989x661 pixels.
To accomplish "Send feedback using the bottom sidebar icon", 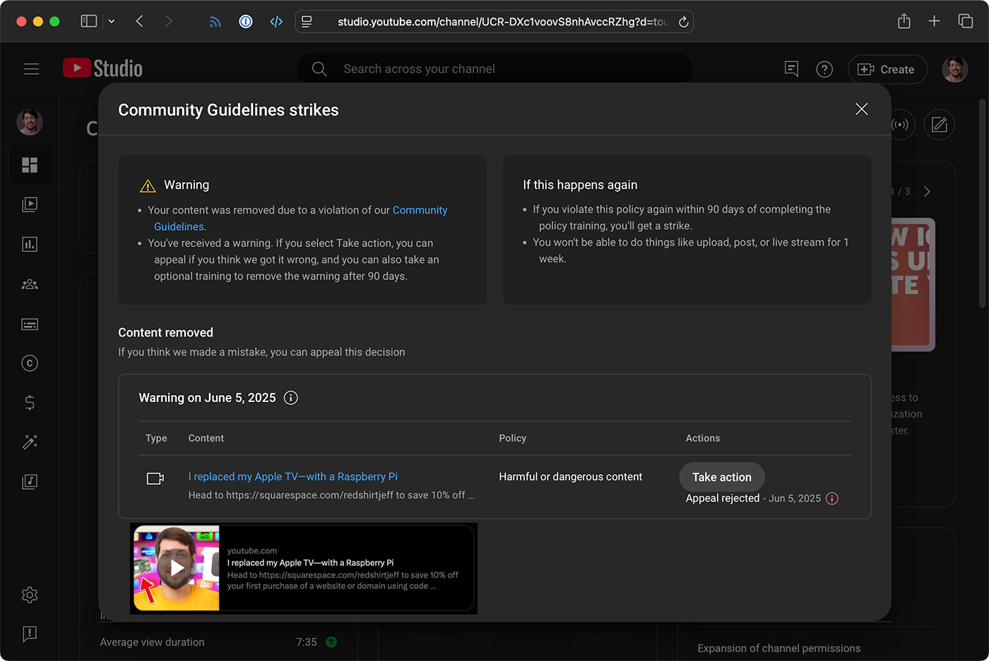I will tap(30, 634).
